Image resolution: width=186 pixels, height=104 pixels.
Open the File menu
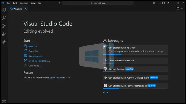click(x=9, y=3)
